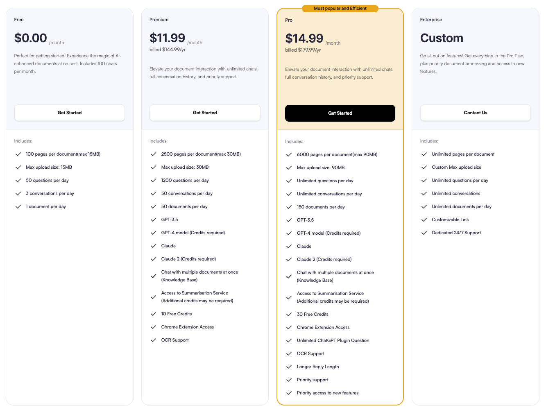The width and height of the screenshot is (546, 410).
Task: Click checkmark next to 10 Free Credits
Action: [x=153, y=314]
